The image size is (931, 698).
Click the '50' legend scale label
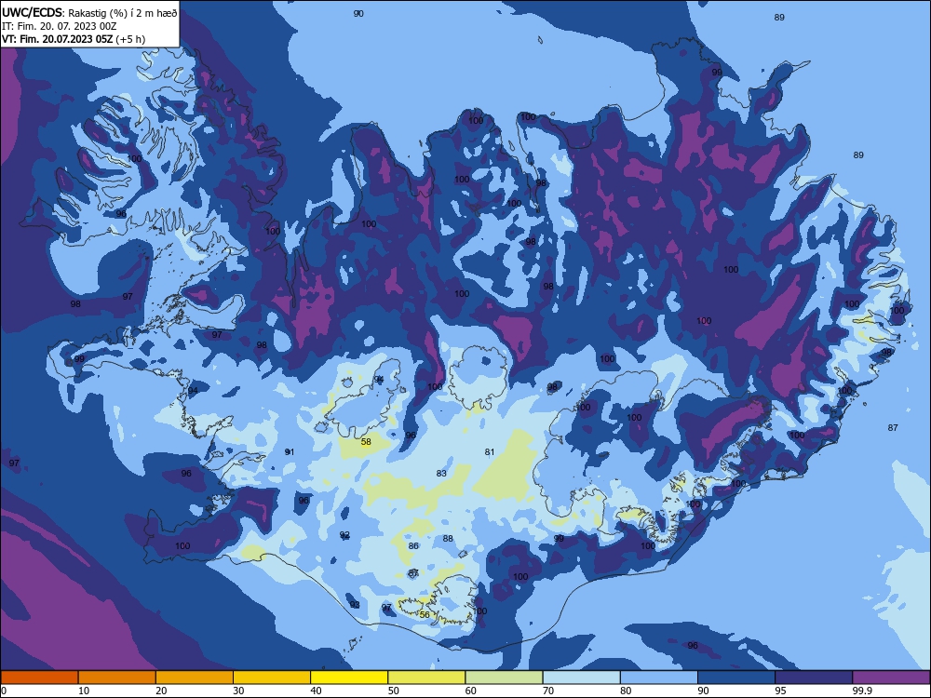[394, 691]
